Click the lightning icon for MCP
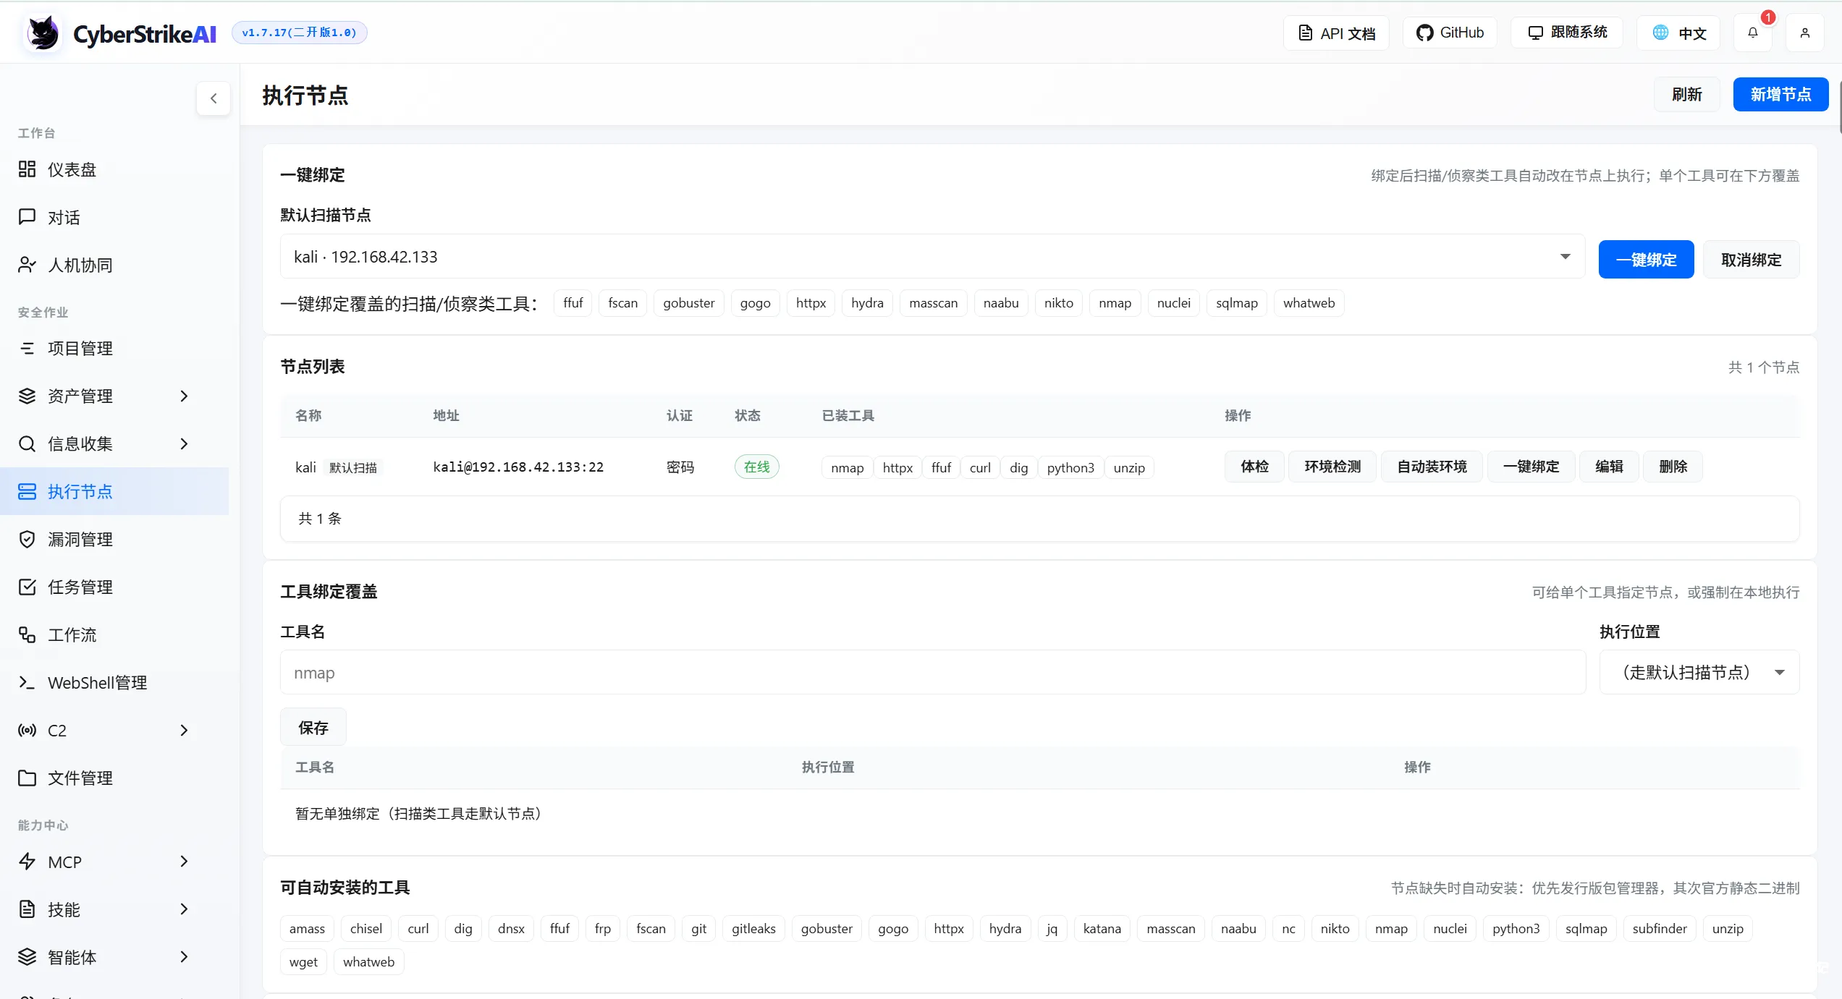 point(27,862)
